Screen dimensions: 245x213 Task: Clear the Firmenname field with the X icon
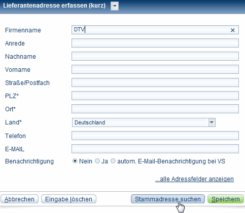pos(233,30)
